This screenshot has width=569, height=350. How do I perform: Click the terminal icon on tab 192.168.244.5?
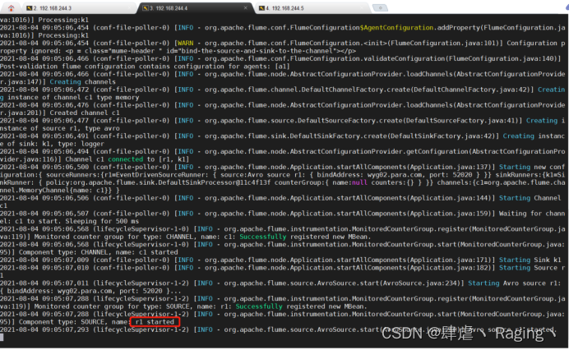[261, 8]
